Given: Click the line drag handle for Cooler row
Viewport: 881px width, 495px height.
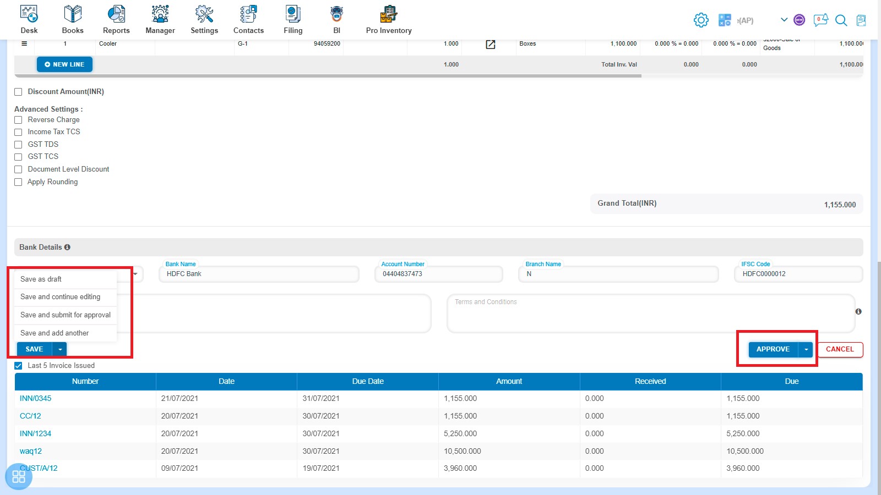Looking at the screenshot, I should click(24, 43).
